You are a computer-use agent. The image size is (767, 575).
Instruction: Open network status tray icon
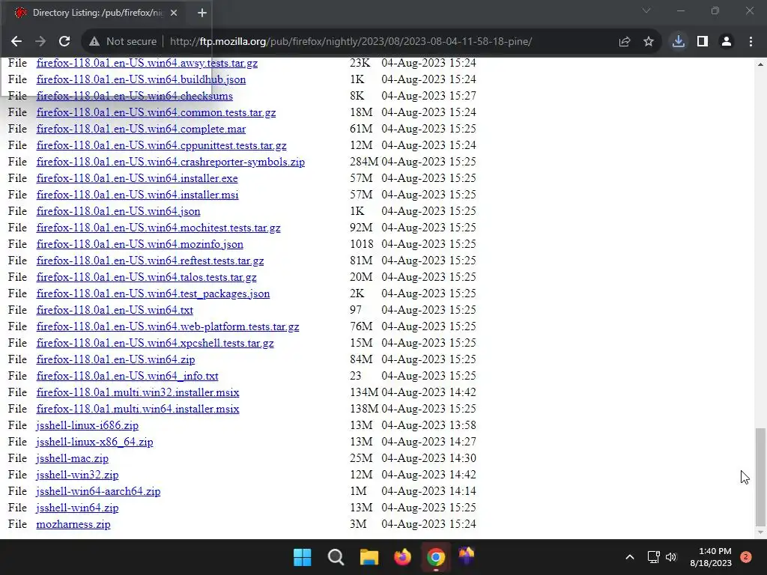tap(653, 557)
